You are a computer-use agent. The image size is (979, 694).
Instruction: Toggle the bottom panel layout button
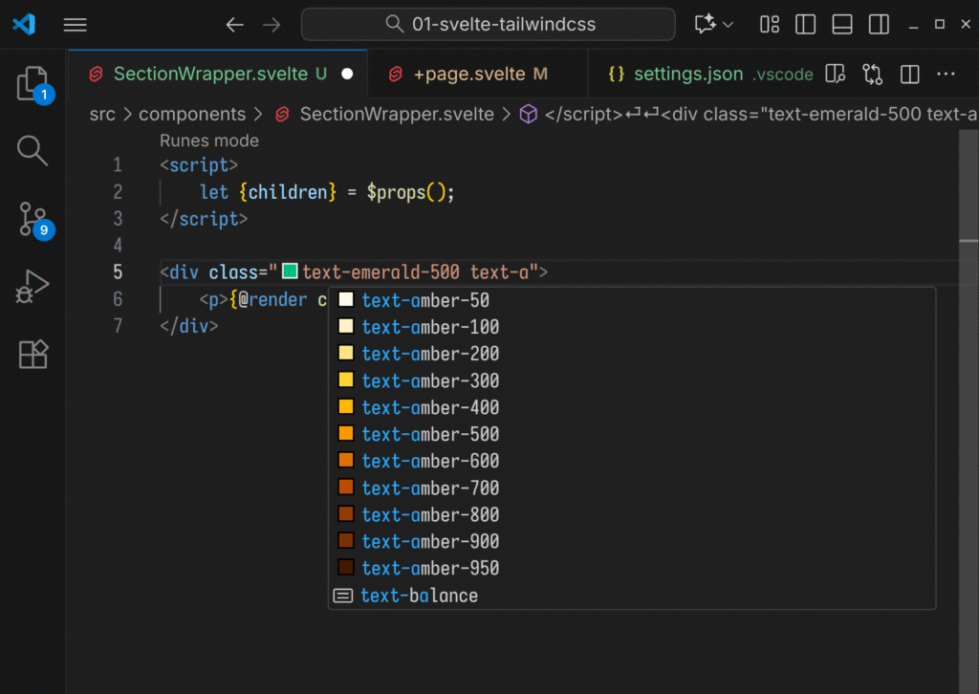(841, 25)
